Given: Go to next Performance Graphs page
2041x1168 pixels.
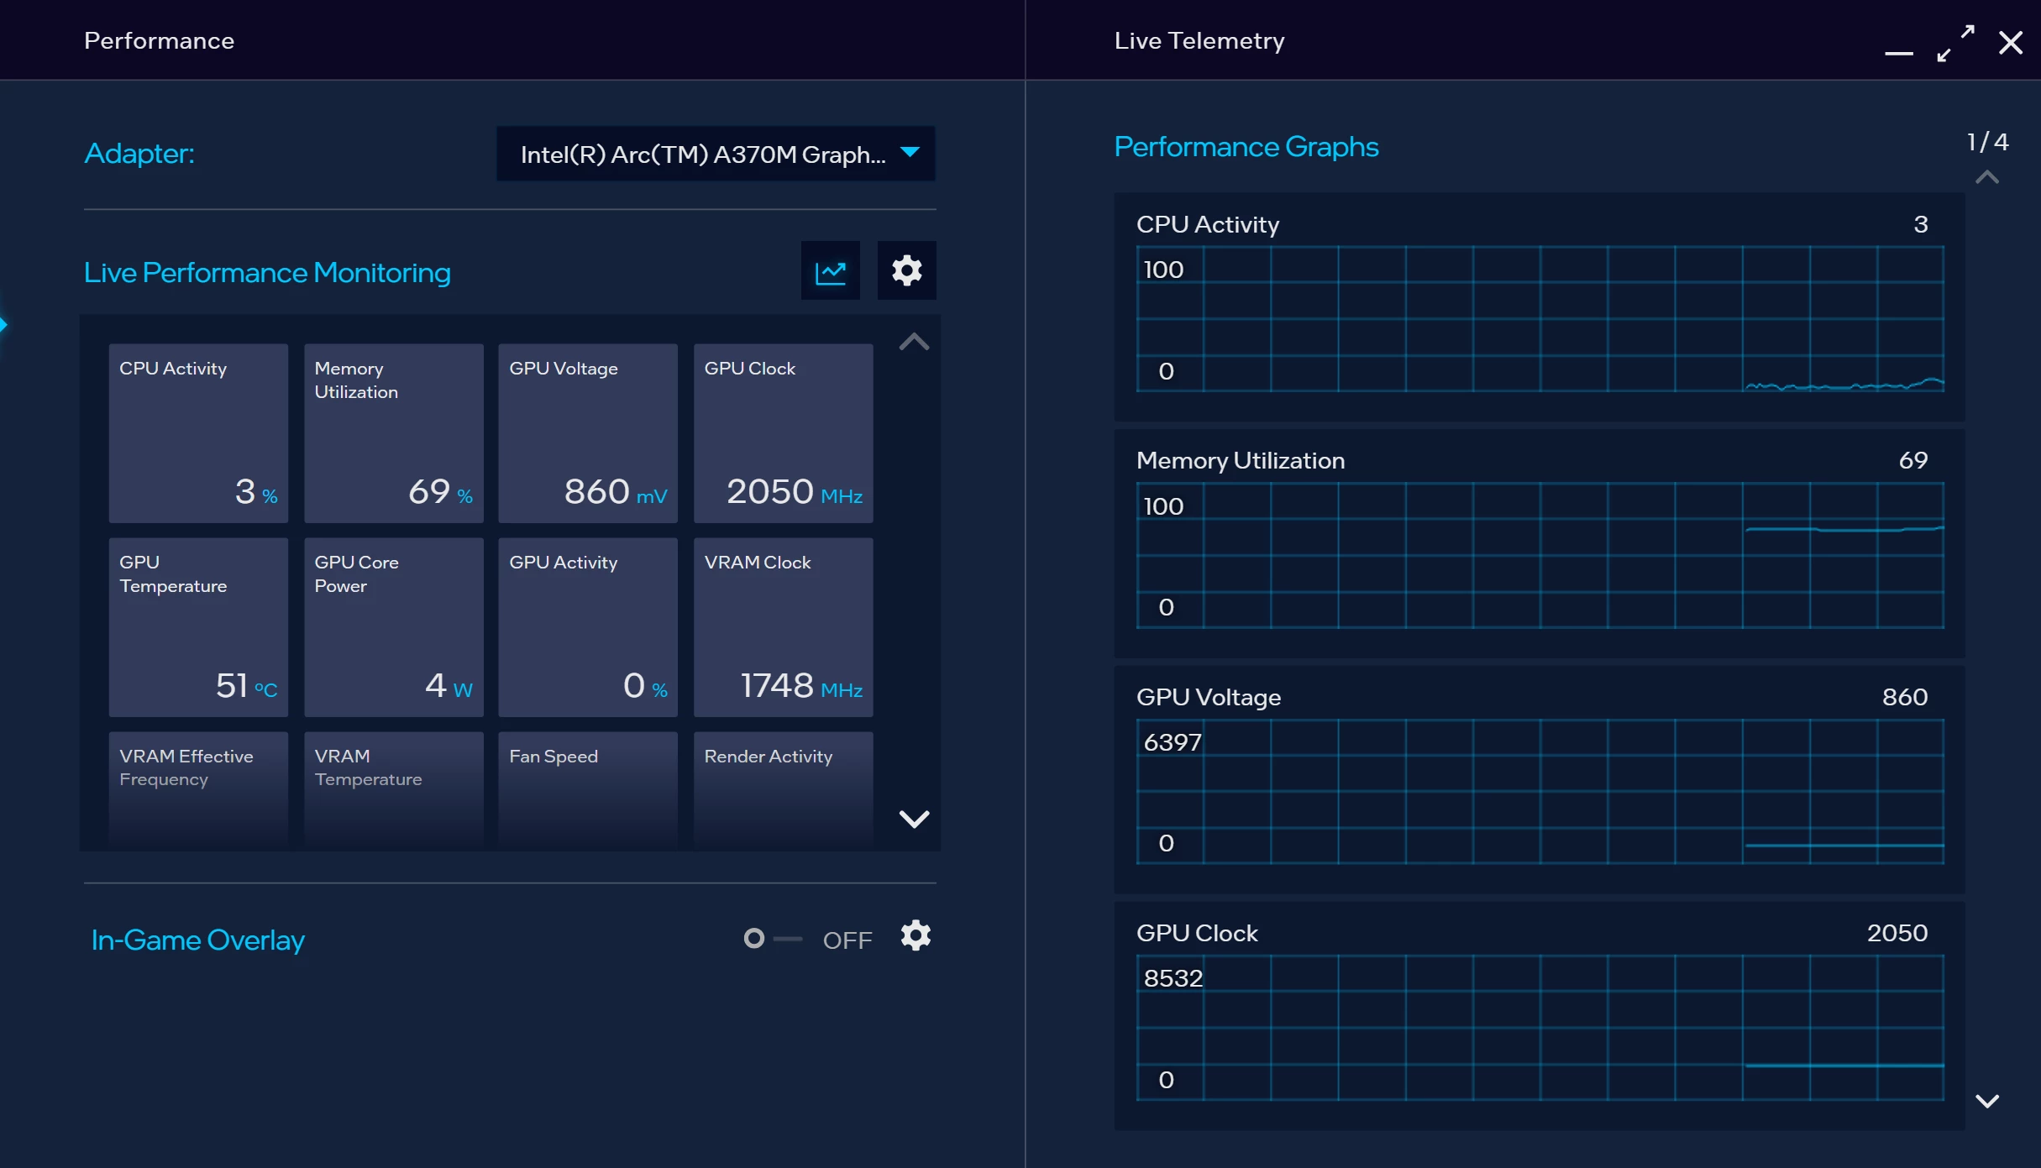Looking at the screenshot, I should click(x=1987, y=1101).
